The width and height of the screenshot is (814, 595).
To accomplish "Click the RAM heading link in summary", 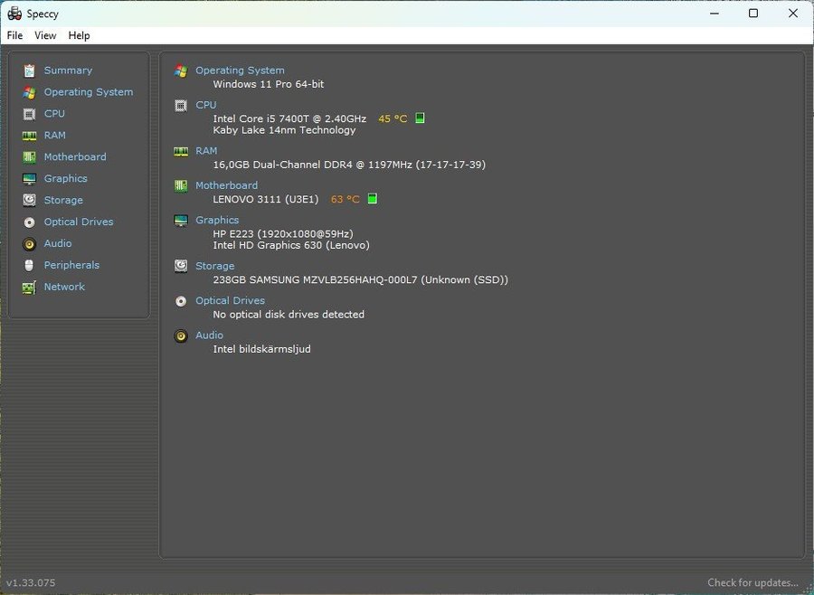I will click(206, 151).
